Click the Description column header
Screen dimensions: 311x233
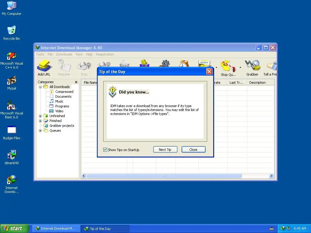(x=260, y=83)
